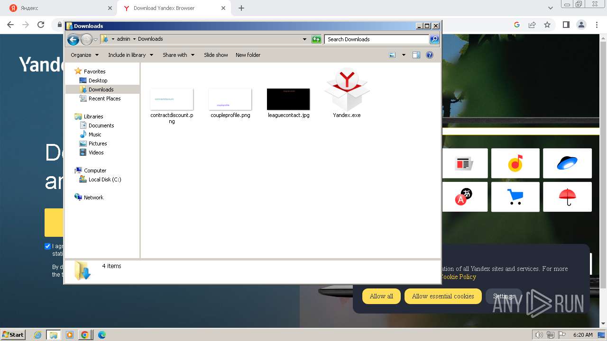Click the search magnifier in Downloads window
Screen dimensions: 607x341
[x=434, y=39]
